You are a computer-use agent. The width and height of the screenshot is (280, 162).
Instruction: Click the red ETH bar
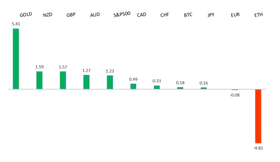258,116
